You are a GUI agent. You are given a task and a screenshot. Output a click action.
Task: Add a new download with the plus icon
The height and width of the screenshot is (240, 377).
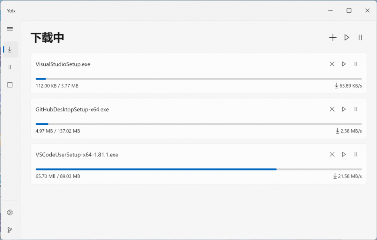pyautogui.click(x=333, y=37)
